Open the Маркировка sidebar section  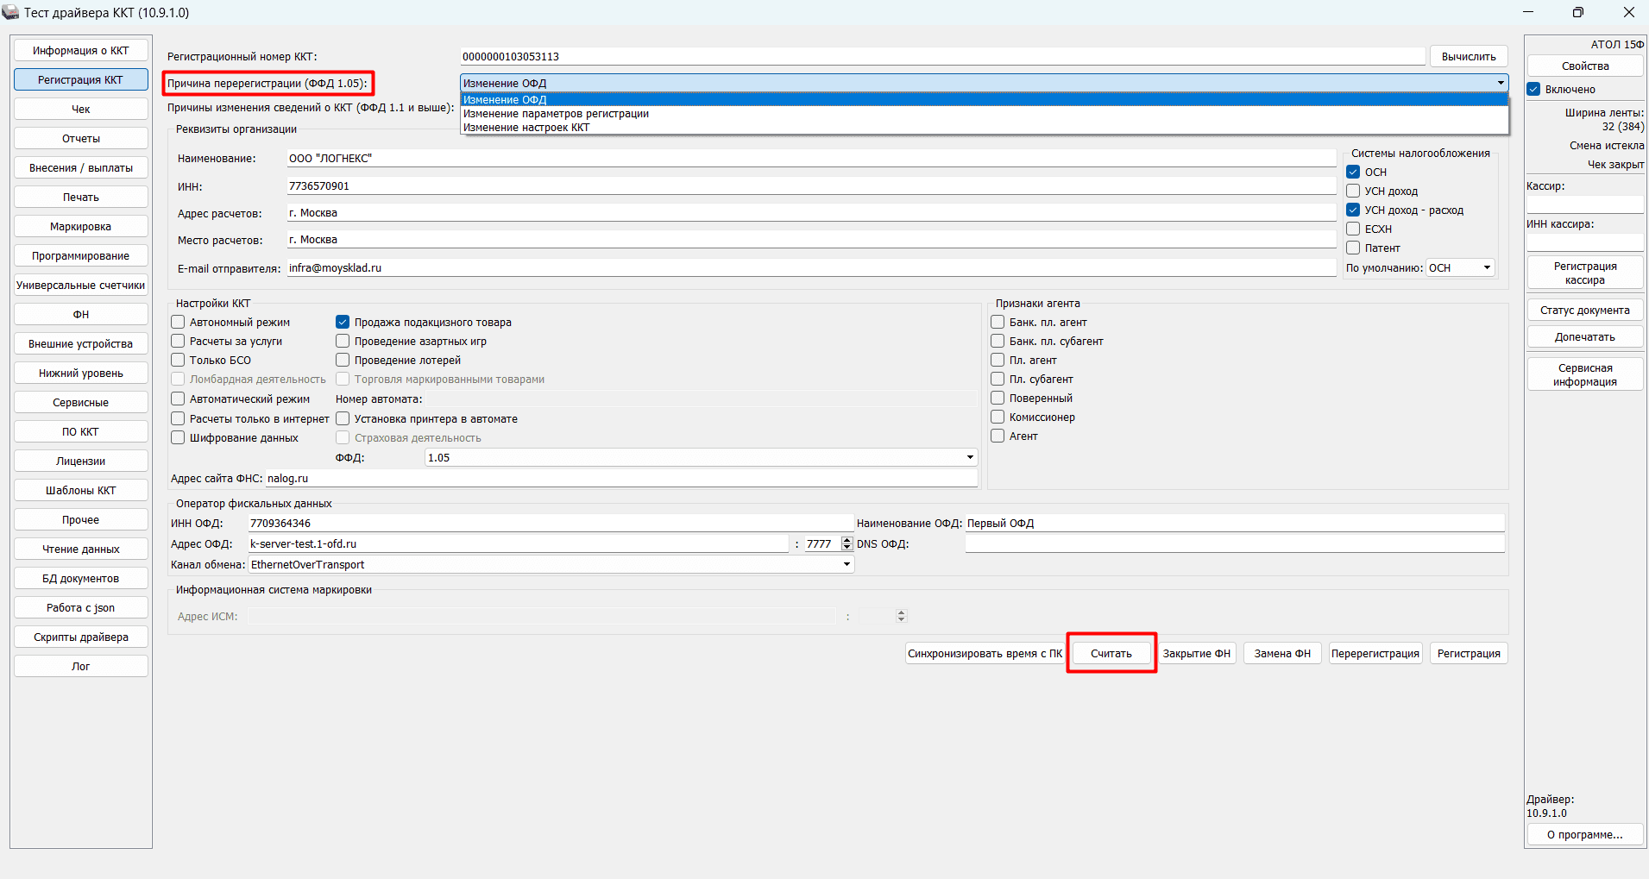(81, 227)
